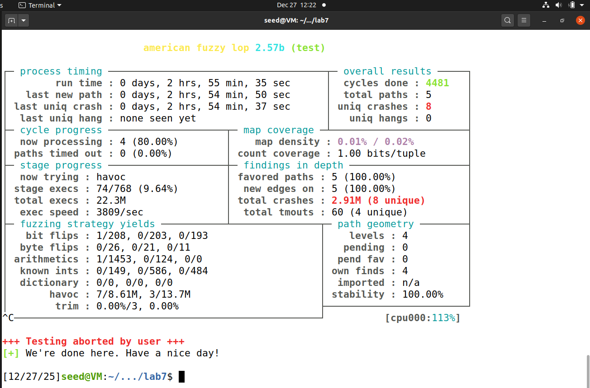Click the 'overall results' heading
Viewport: 590px width, 388px height.
tap(387, 71)
